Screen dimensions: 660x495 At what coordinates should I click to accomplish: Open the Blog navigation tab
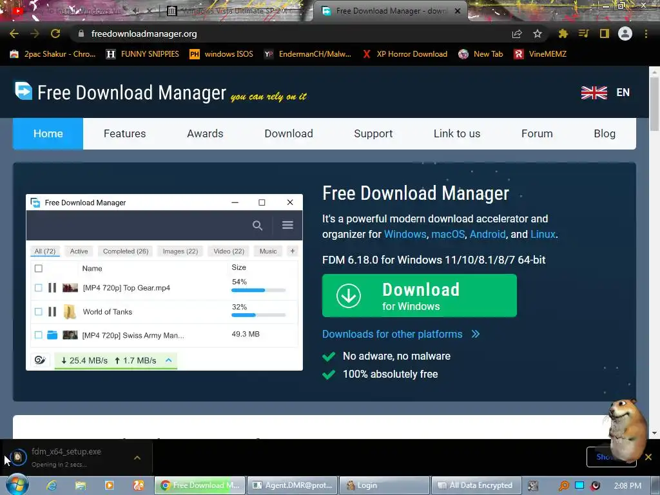(605, 133)
